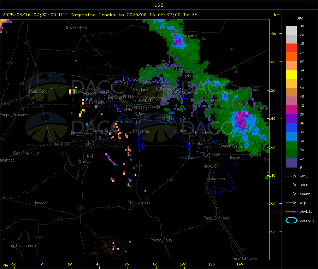
Task: Click the 'Tz 35' threshold text
Action: coord(190,15)
